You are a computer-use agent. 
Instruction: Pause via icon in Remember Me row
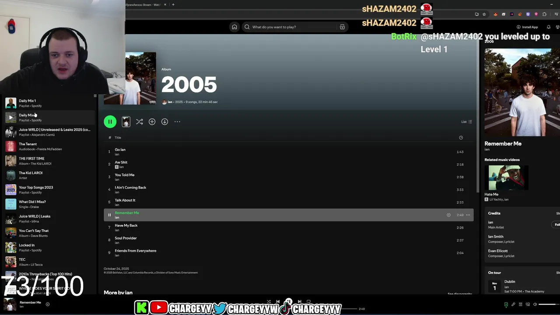tap(109, 215)
